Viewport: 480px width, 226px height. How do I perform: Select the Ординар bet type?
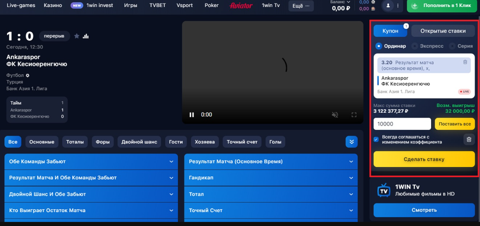pyautogui.click(x=379, y=46)
